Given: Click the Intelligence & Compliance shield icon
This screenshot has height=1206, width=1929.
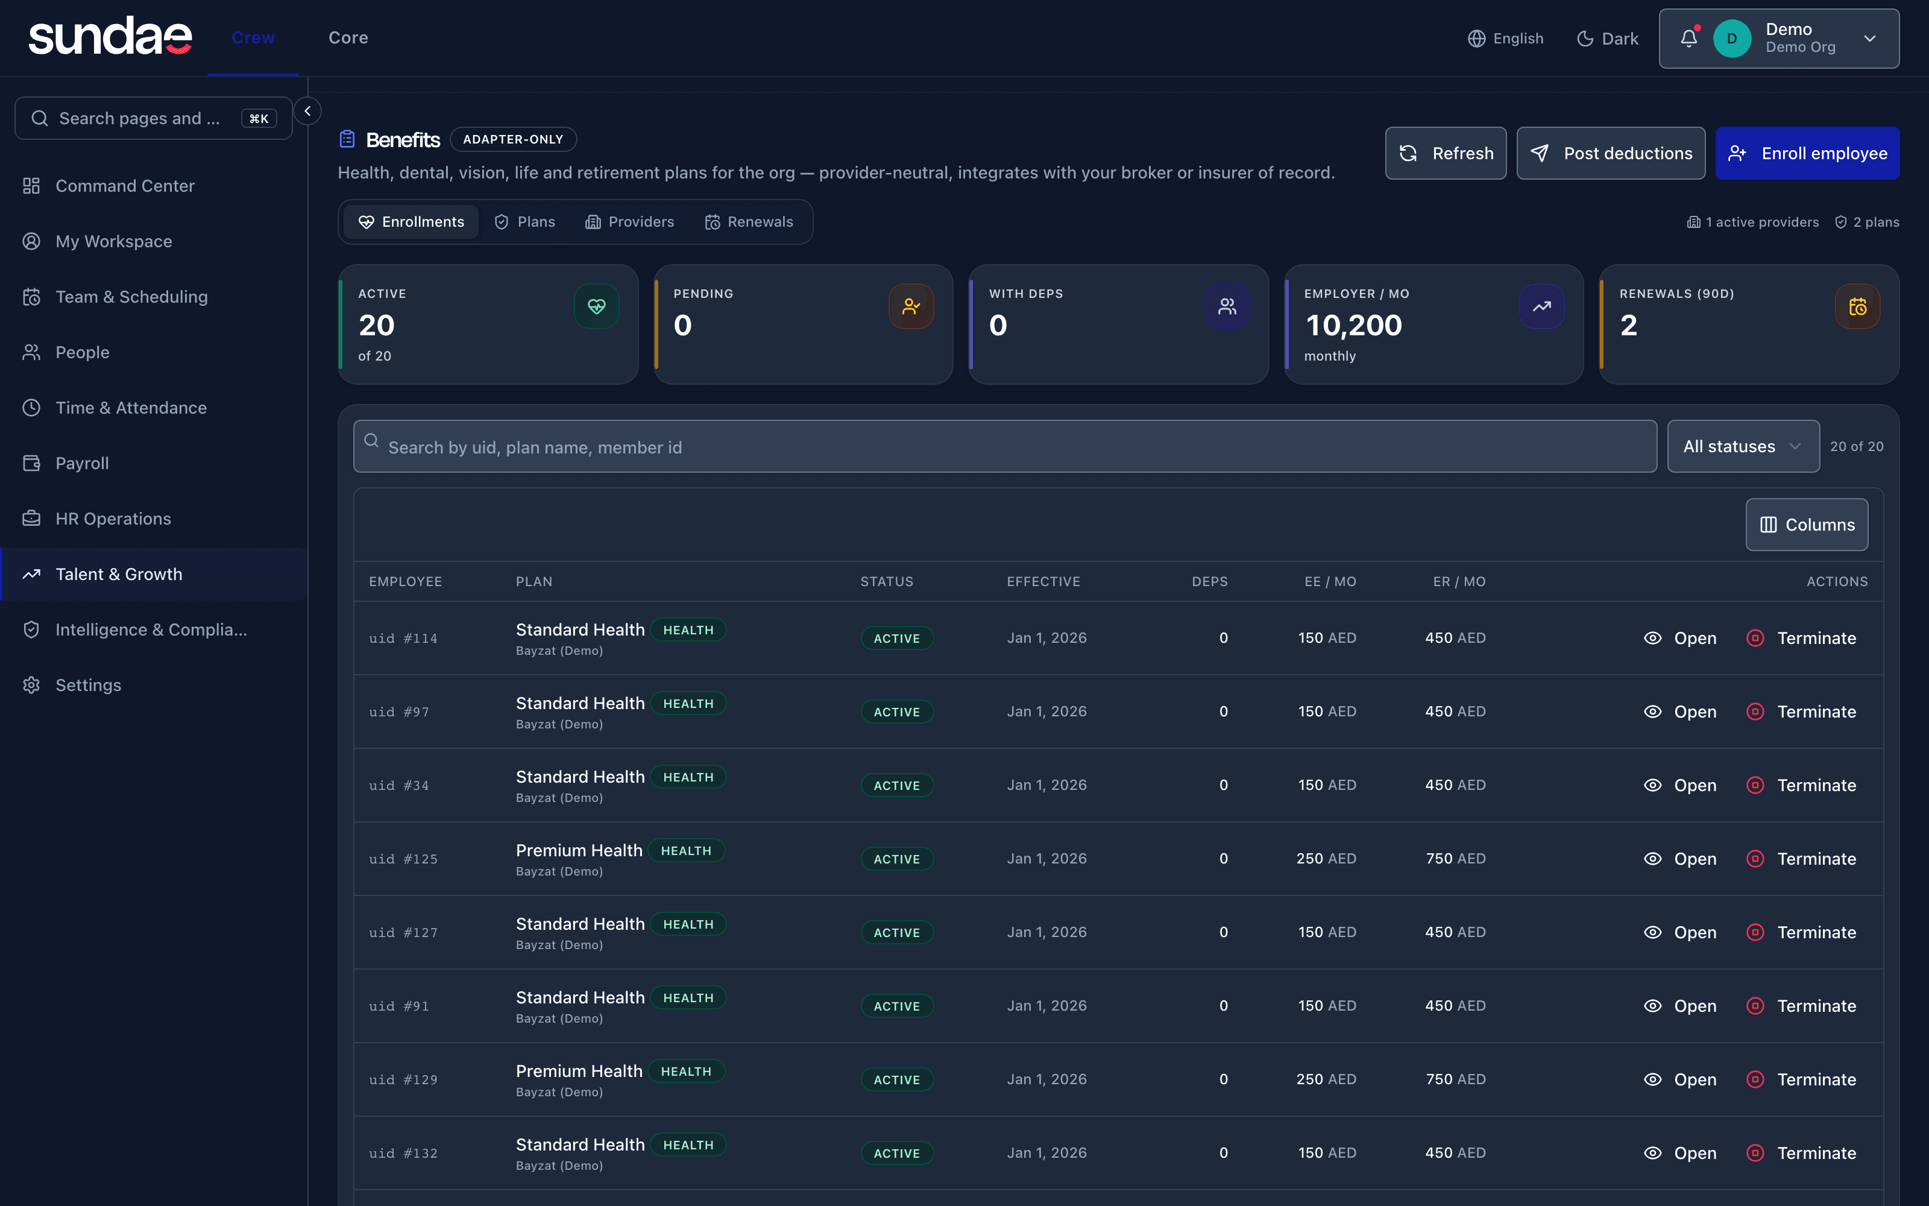Looking at the screenshot, I should 31,630.
